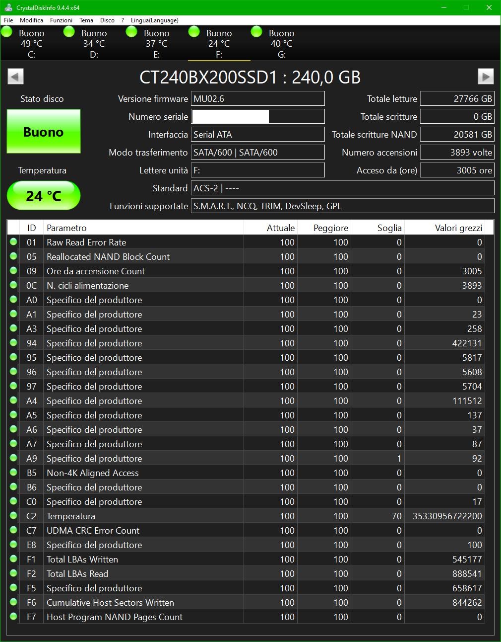Click the Parametro column header
This screenshot has width=501, height=642.
point(143,228)
